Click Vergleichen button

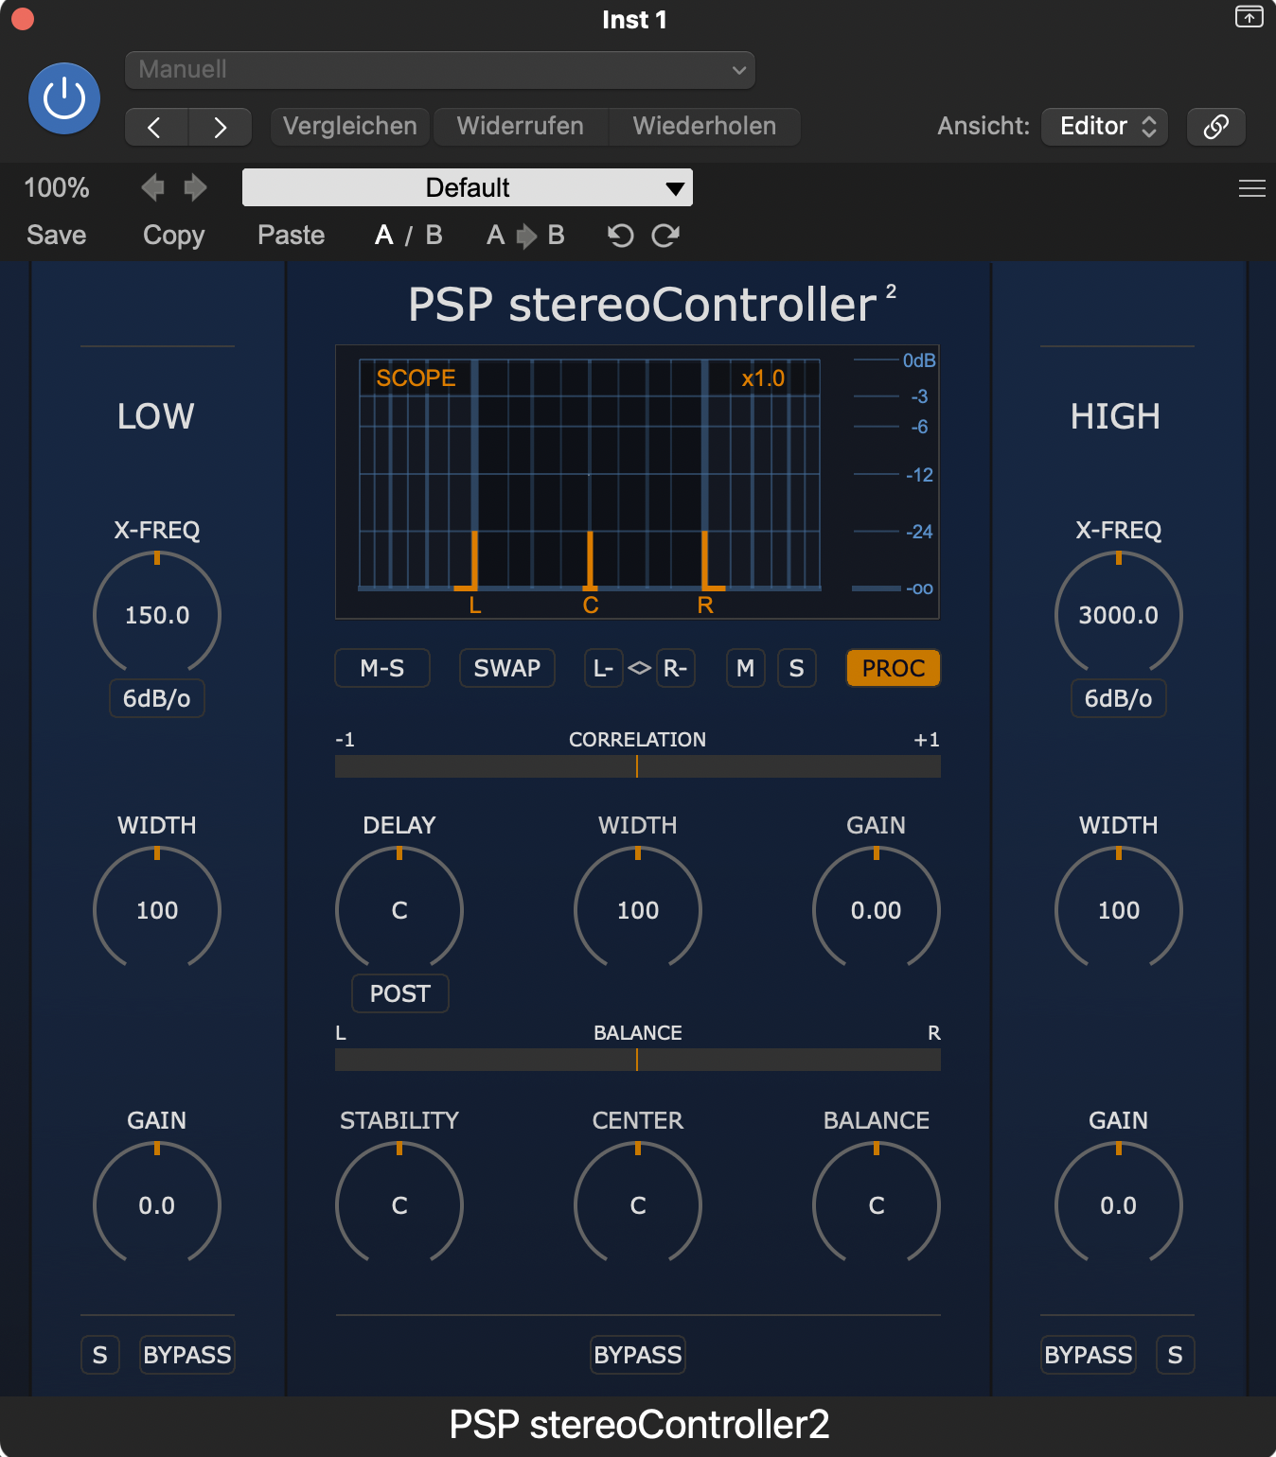[350, 127]
